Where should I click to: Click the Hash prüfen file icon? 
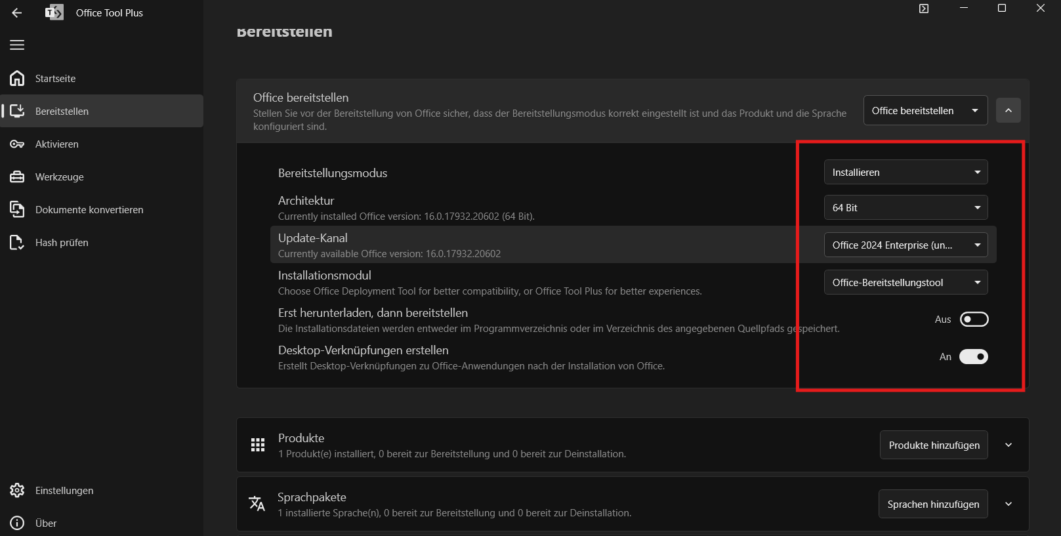[17, 242]
